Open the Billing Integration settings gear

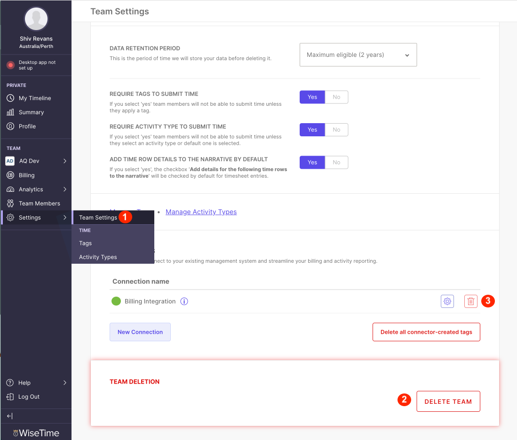(447, 301)
